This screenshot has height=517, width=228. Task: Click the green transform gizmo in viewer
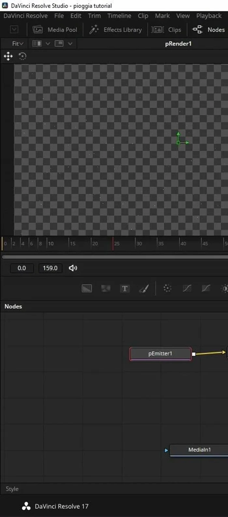[178, 142]
